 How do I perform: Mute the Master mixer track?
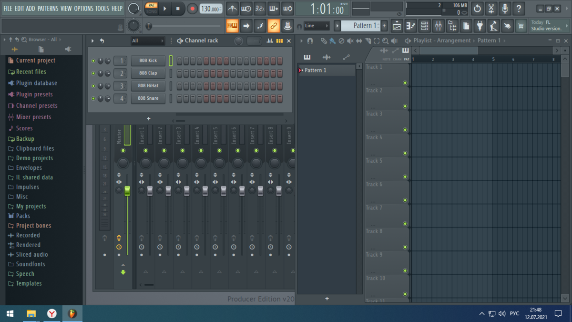coord(123,151)
